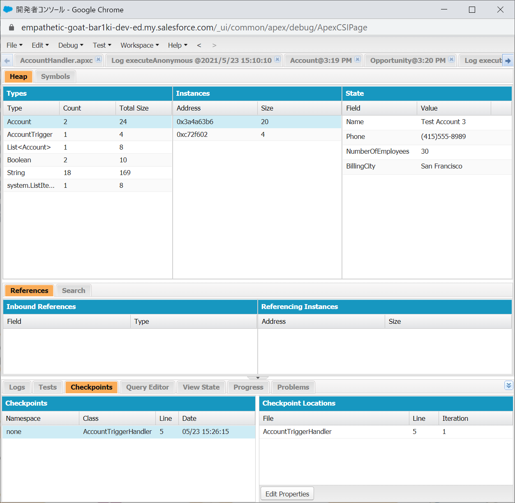The width and height of the screenshot is (515, 503).
Task: Open the Help menu
Action: (178, 45)
